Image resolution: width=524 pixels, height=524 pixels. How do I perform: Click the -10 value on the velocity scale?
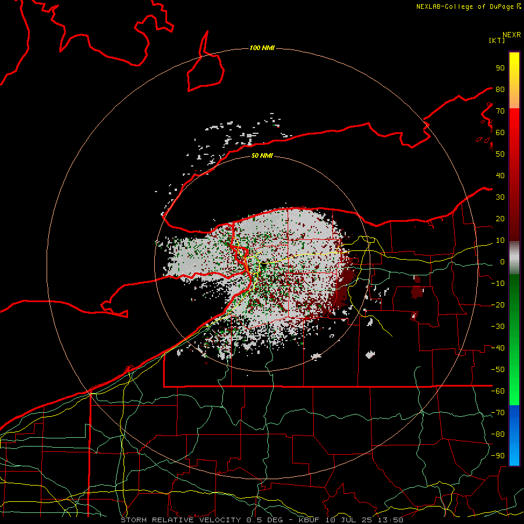click(x=498, y=284)
